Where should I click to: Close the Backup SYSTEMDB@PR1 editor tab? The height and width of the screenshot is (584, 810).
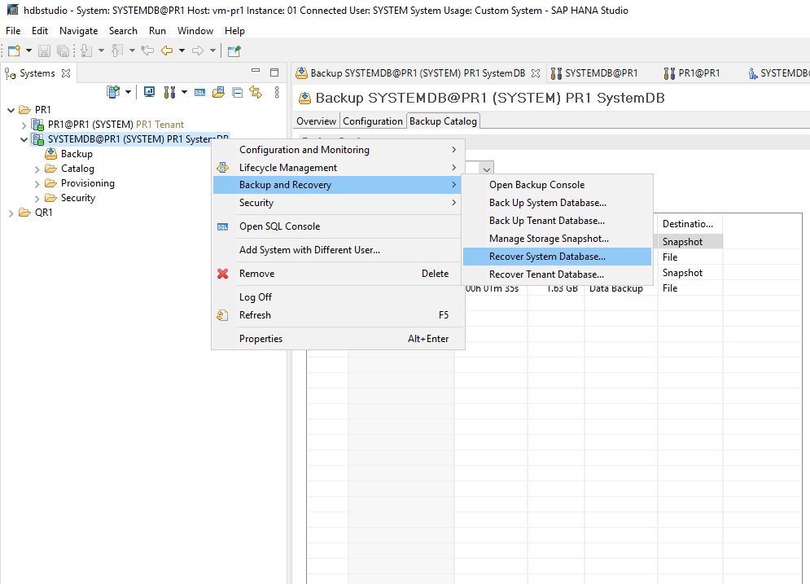click(536, 73)
